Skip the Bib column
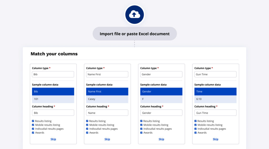 click(x=53, y=139)
